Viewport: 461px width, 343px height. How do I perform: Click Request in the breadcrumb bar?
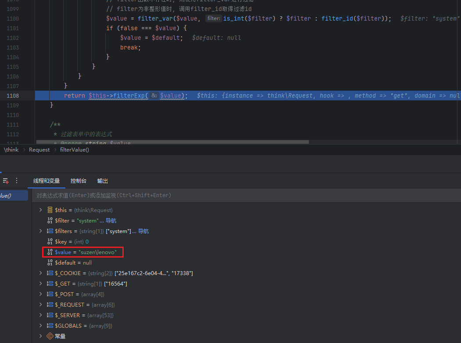[39, 150]
